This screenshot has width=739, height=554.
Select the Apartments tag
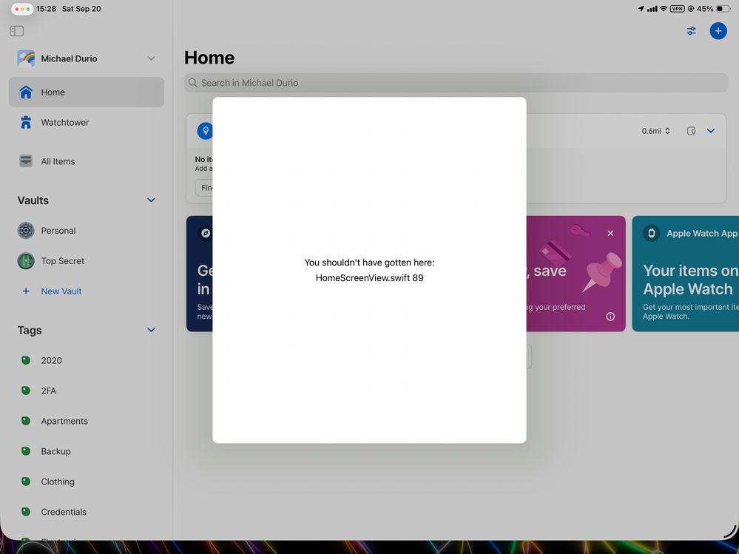[64, 421]
